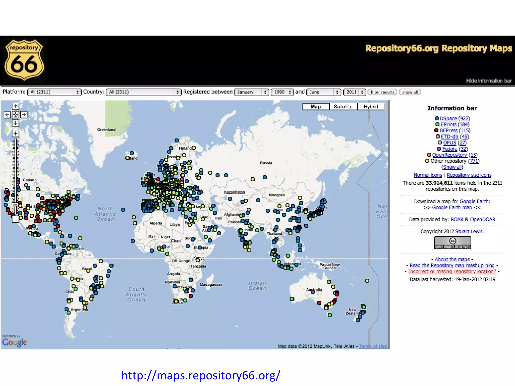Click the Google logo on the map
This screenshot has height=386, width=515.
pyautogui.click(x=14, y=342)
